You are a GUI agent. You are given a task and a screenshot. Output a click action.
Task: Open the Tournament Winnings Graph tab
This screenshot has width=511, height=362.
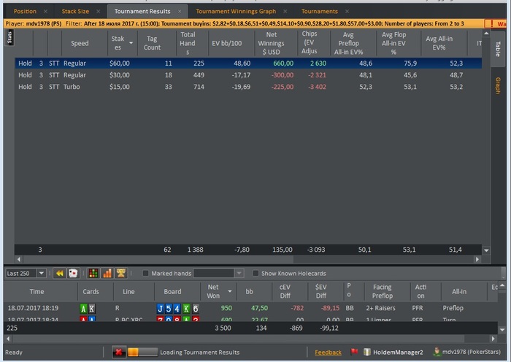click(236, 12)
